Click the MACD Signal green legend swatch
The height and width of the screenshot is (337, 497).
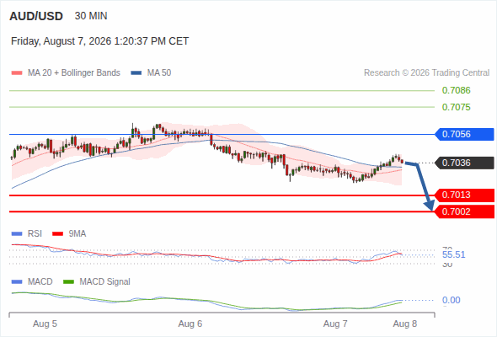(68, 282)
